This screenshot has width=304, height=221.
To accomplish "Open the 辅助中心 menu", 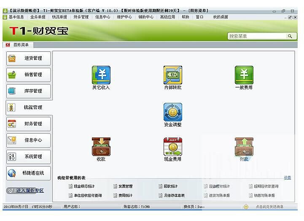I will pyautogui.click(x=146, y=17).
